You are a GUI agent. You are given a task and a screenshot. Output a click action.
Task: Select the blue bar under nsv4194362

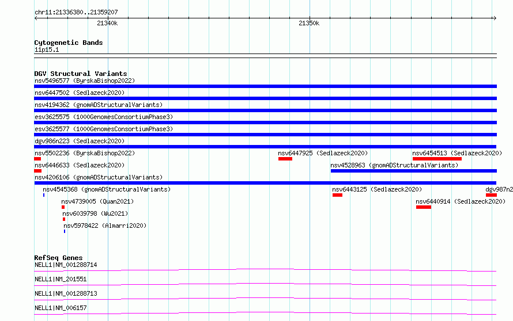(x=265, y=110)
